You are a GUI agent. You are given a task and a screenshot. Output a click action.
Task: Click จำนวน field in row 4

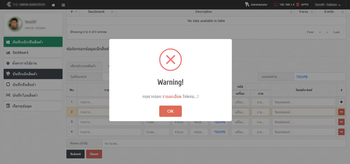(x=180, y=132)
